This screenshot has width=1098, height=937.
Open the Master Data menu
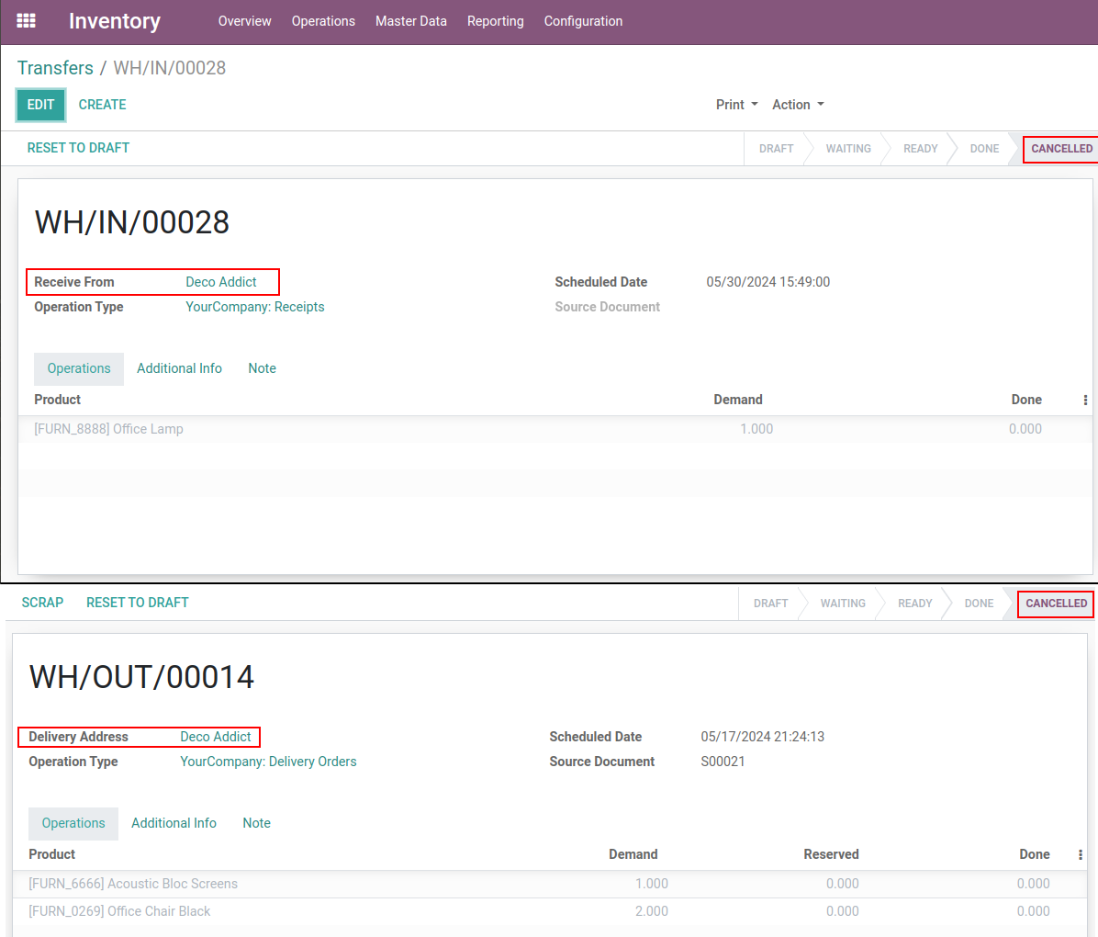tap(410, 21)
